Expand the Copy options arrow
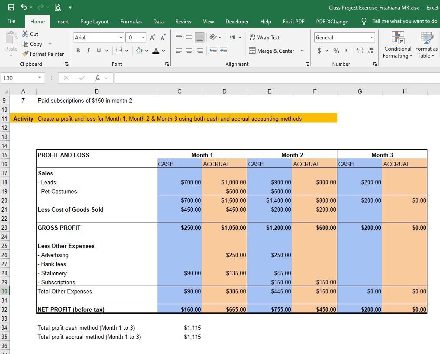 coord(50,44)
